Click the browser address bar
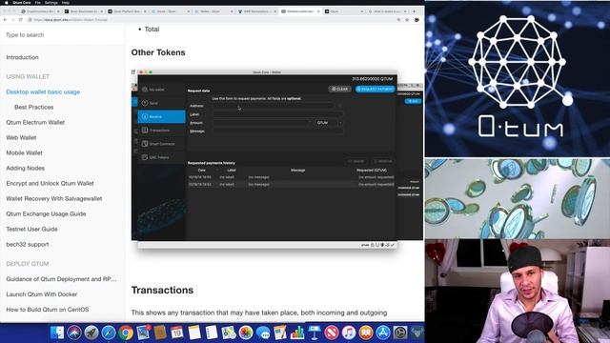The width and height of the screenshot is (610, 343). [210, 20]
